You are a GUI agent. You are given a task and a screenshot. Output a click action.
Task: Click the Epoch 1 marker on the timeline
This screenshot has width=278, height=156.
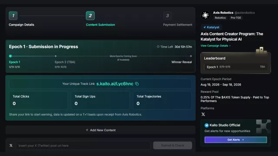pos(10,56)
